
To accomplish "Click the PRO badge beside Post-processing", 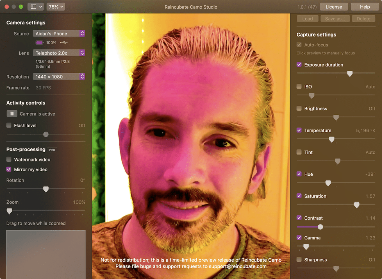I will click(52, 150).
